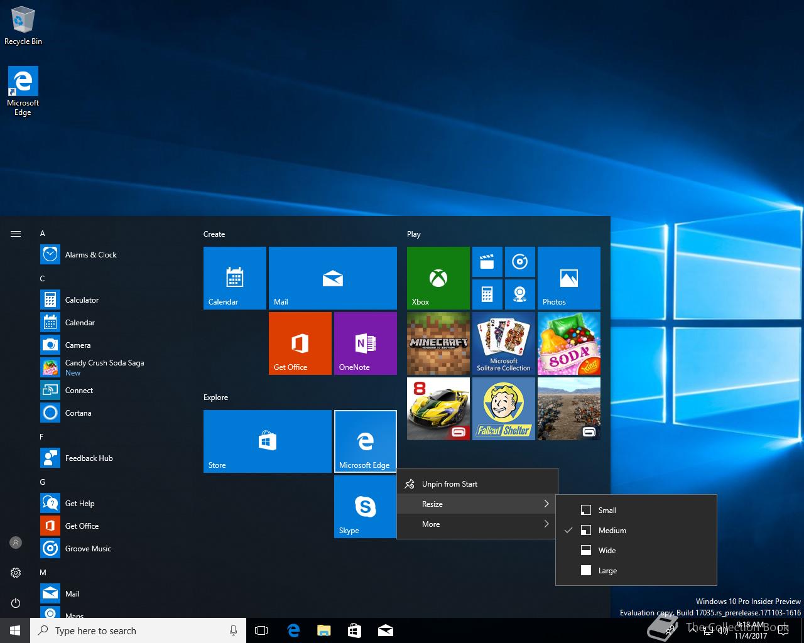The width and height of the screenshot is (804, 643).
Task: Open the Xbox tile
Action: [x=438, y=278]
